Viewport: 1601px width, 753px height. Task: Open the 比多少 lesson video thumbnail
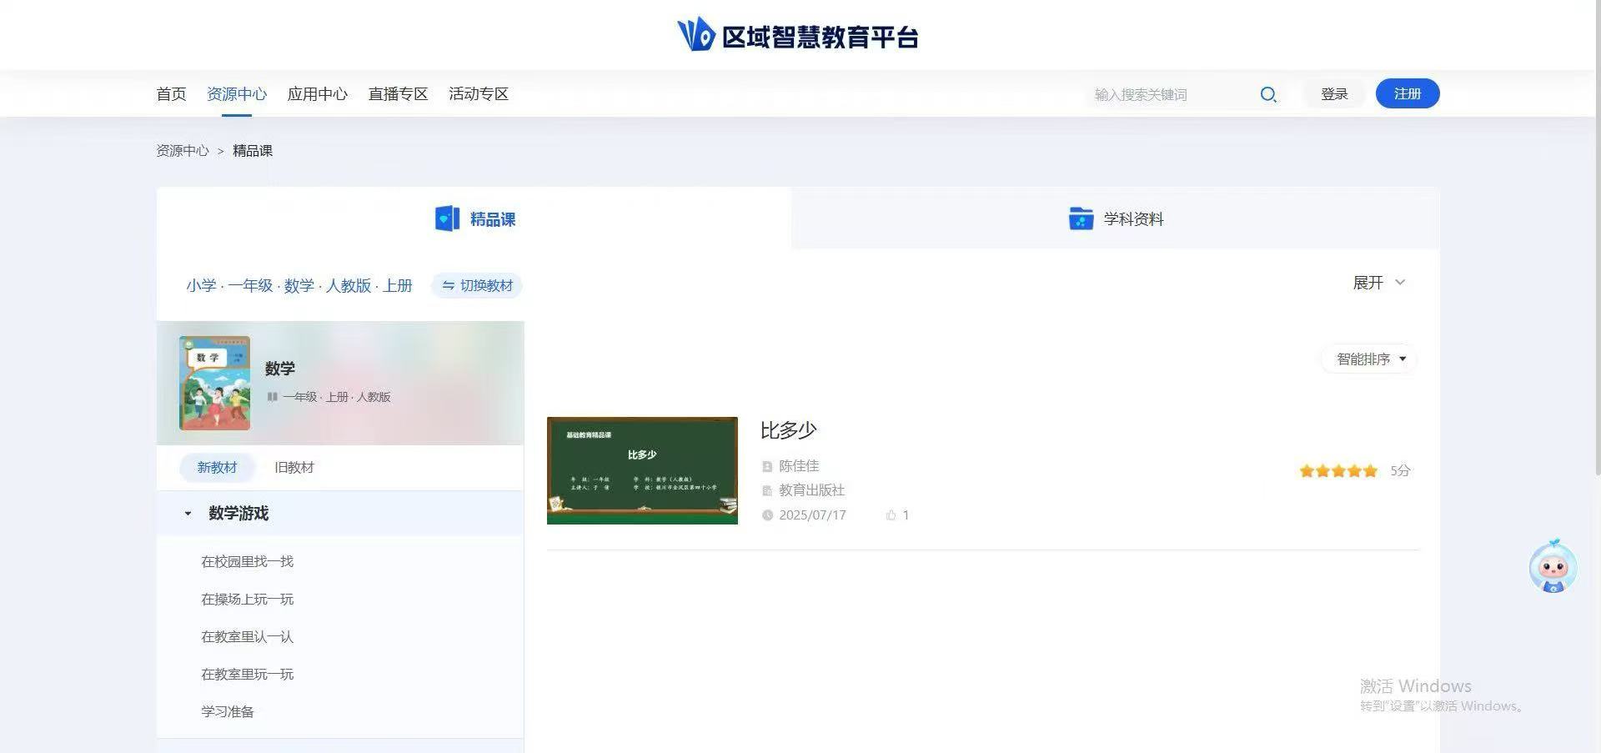point(642,470)
